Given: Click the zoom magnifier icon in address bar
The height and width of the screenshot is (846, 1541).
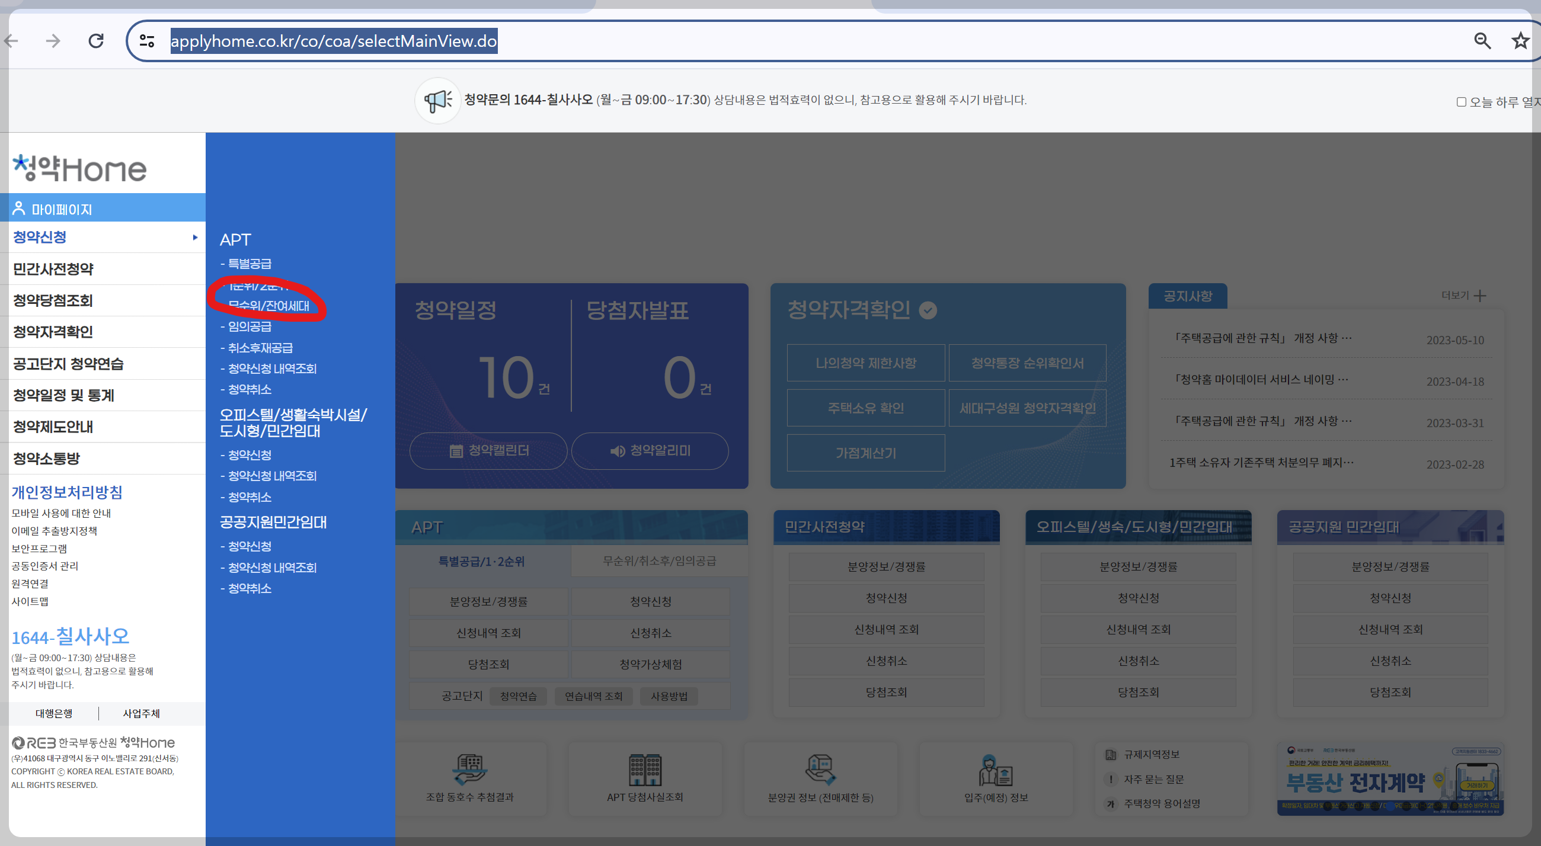Looking at the screenshot, I should point(1482,41).
